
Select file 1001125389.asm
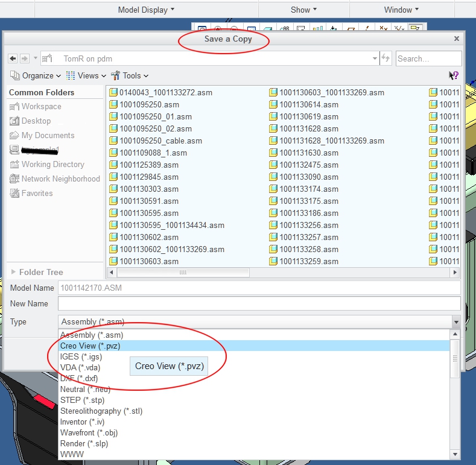pyautogui.click(x=144, y=165)
